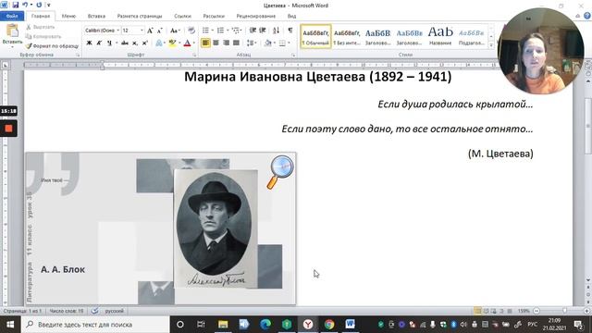This screenshot has height=333, width=592.
Task: Toggle Show paragraph marks (¶)
Action: pos(290,31)
